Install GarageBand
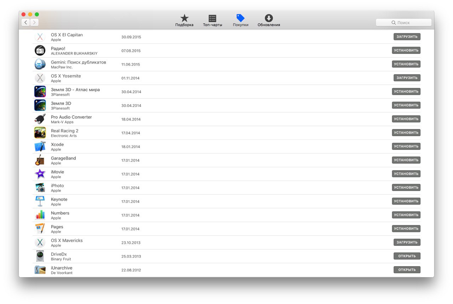The image size is (453, 304). coord(406,160)
